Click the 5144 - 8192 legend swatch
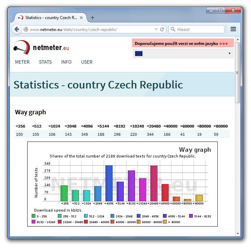251x248 pixels. (x=191, y=216)
